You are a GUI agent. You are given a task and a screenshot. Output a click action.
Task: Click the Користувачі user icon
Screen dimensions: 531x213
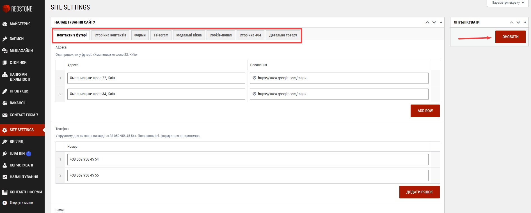pos(5,165)
